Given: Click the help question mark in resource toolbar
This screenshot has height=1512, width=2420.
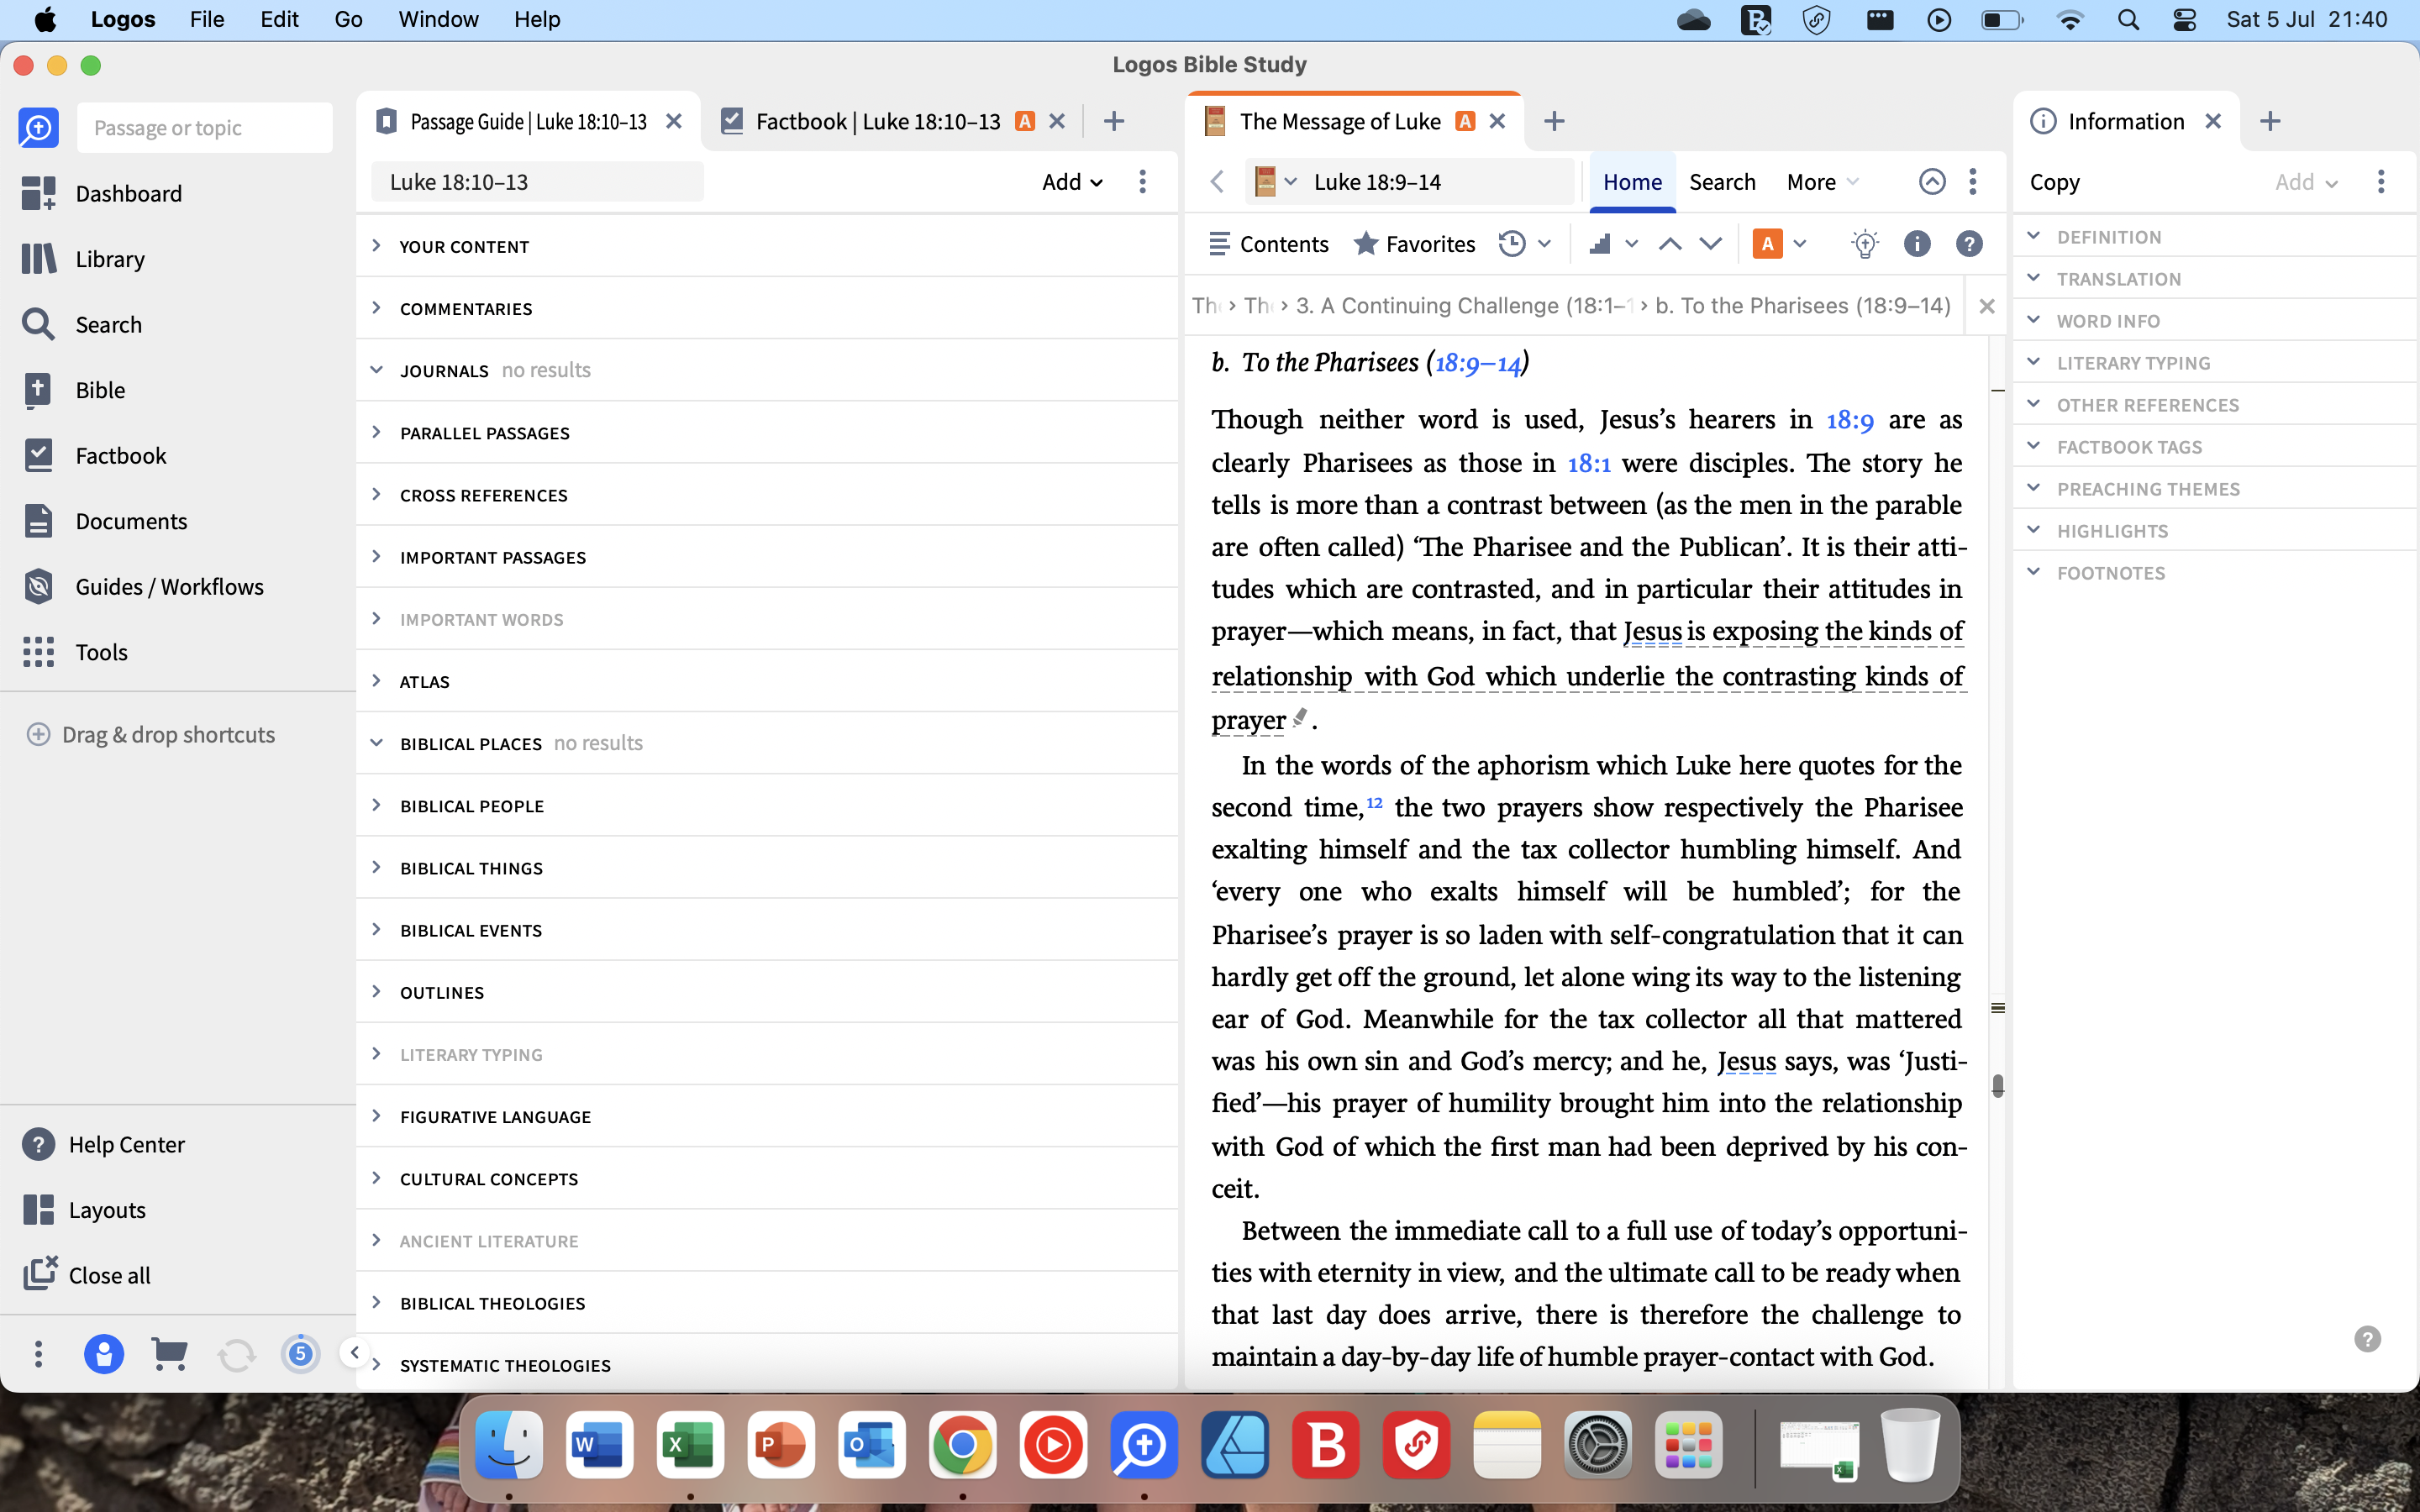Looking at the screenshot, I should (1968, 244).
